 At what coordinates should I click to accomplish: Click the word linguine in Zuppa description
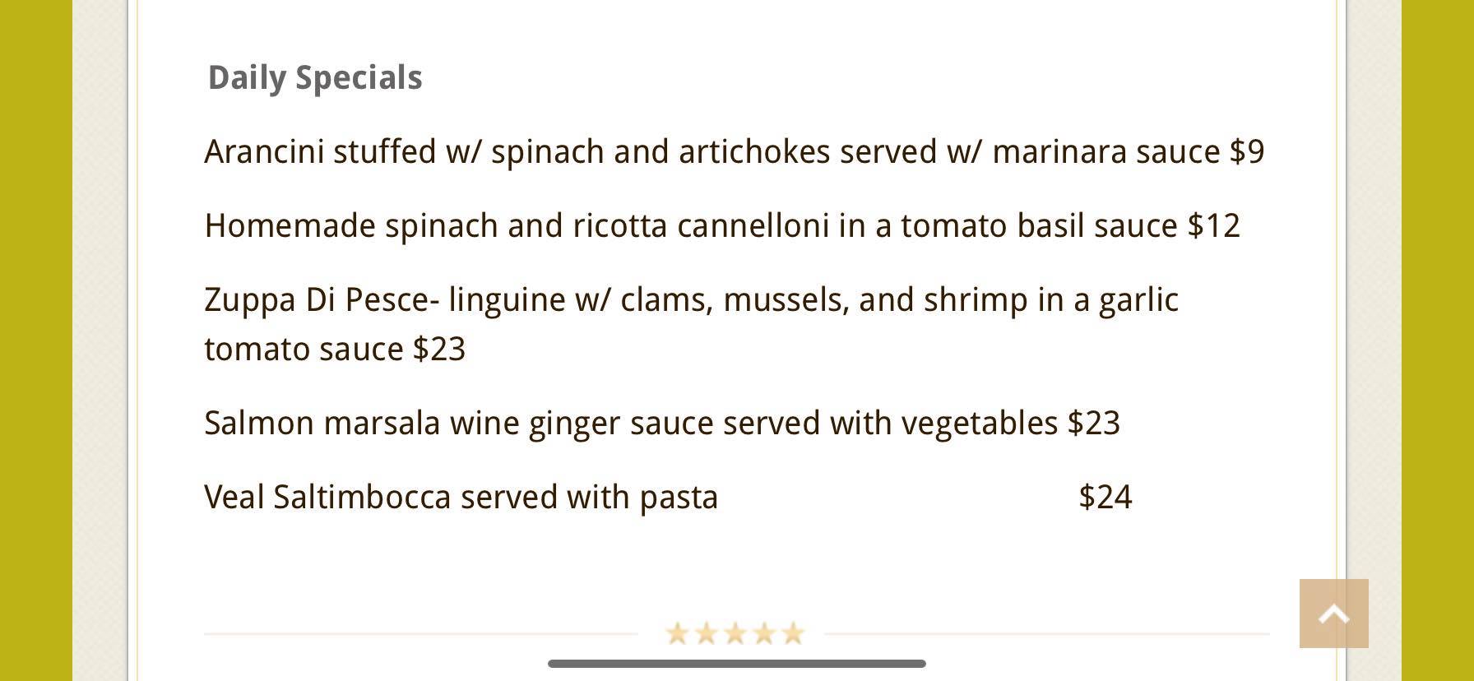pyautogui.click(x=507, y=300)
